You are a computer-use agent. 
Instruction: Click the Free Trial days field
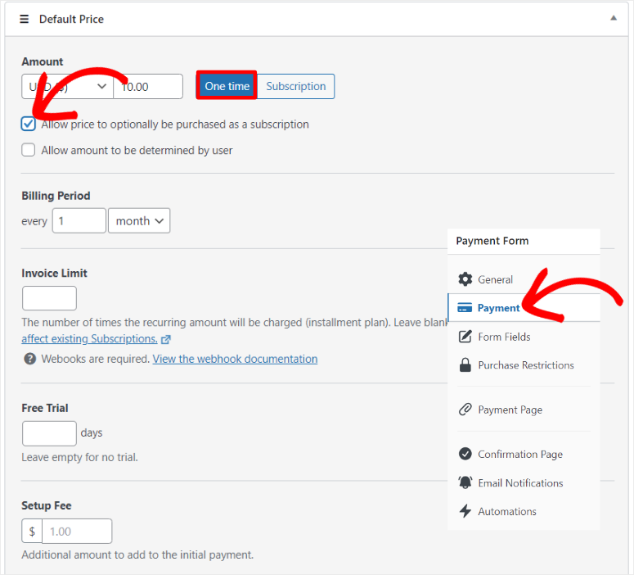point(49,432)
